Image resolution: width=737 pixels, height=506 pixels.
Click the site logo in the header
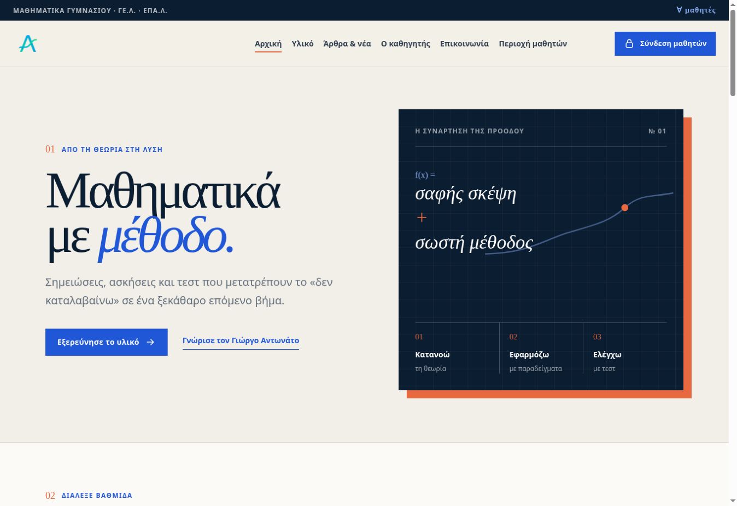(x=28, y=44)
